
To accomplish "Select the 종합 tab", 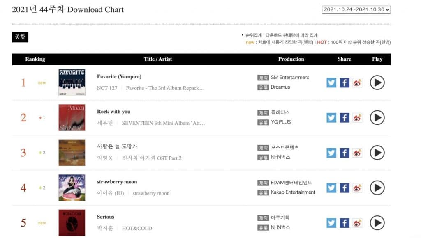I will pos(20,37).
